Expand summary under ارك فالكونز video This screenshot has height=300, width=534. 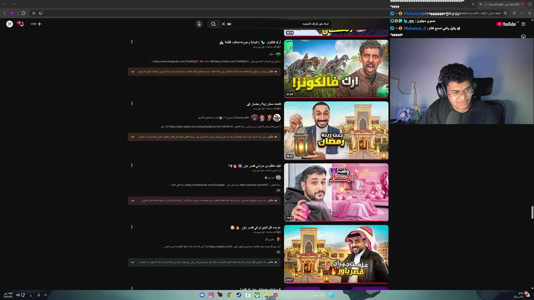[x=133, y=72]
